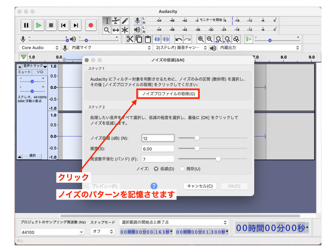Start playback with the green Play button
The image size is (336, 252).
pos(39,25)
